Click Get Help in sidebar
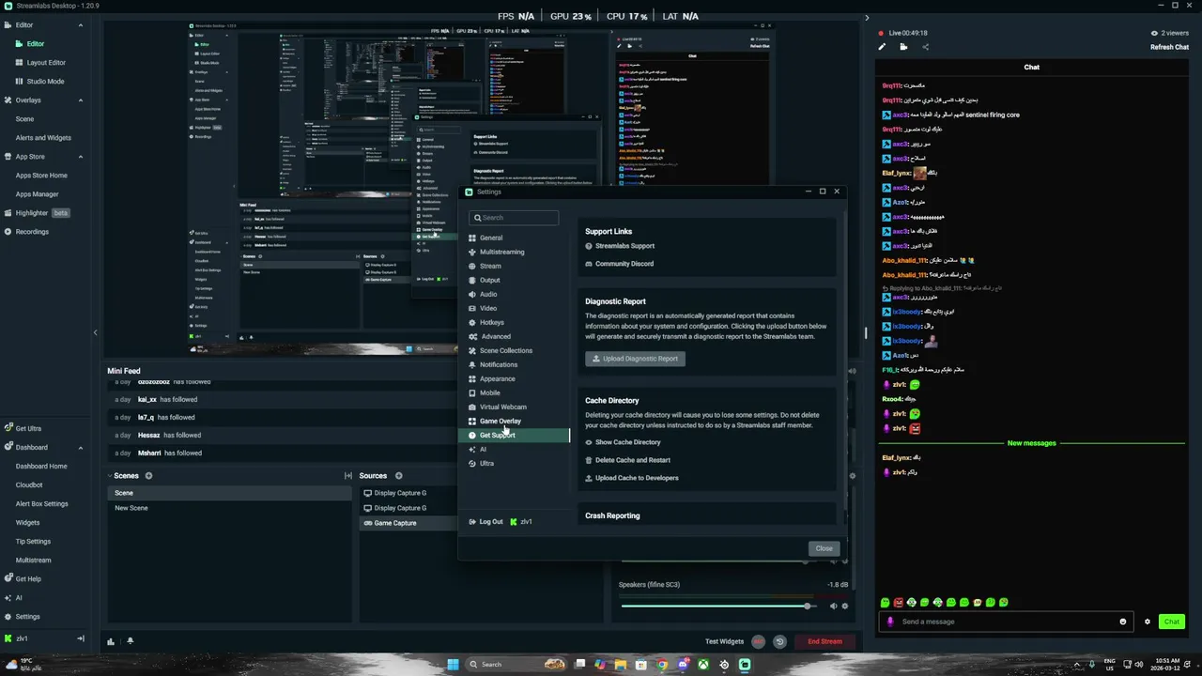 [x=28, y=579]
